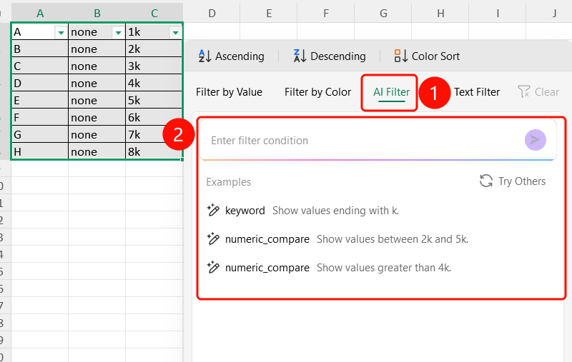Image resolution: width=572 pixels, height=362 pixels.
Task: Choose example 'Show values ending with k.'
Action: [x=335, y=211]
